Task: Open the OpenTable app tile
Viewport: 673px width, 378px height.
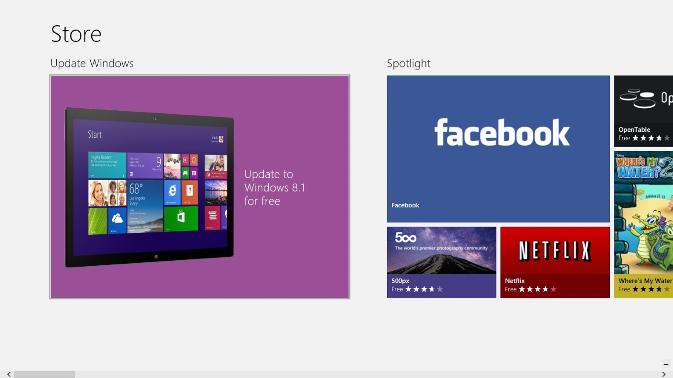Action: point(643,111)
